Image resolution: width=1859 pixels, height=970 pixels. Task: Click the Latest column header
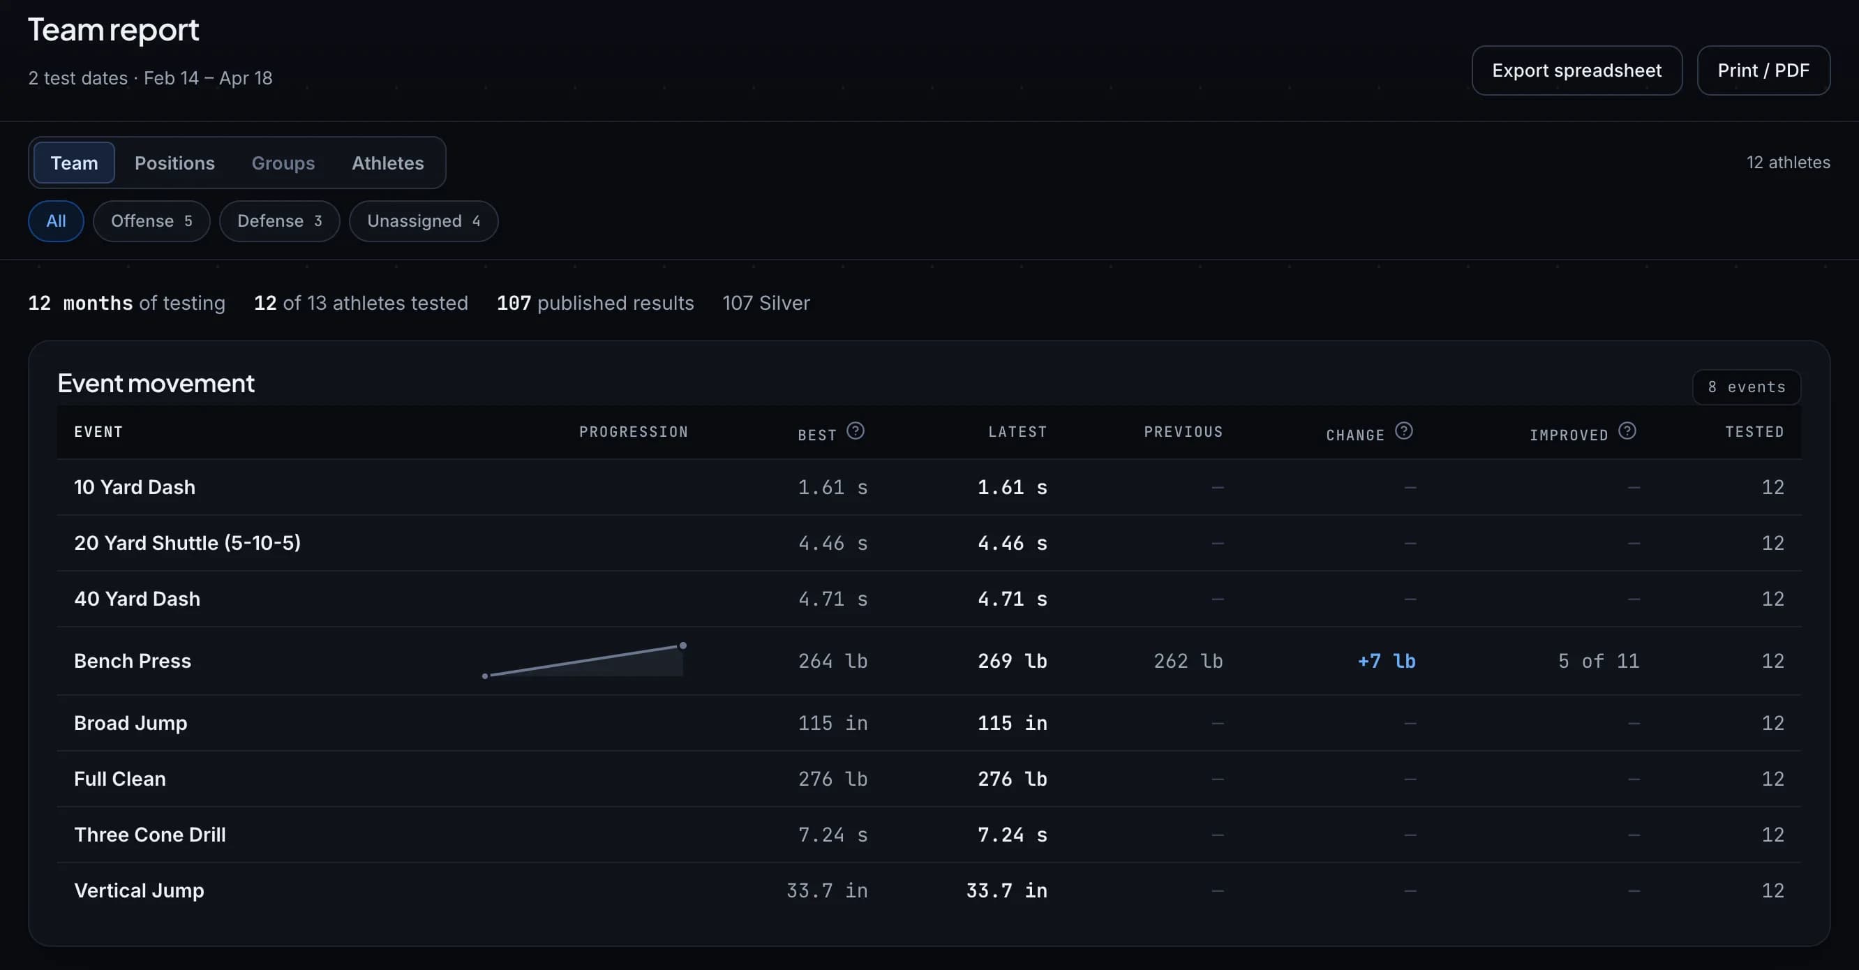tap(1017, 431)
